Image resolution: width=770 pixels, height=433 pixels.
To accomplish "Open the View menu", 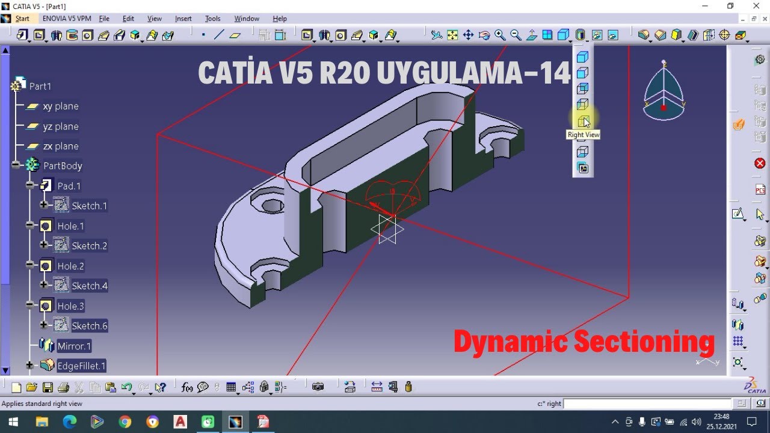I will (155, 19).
